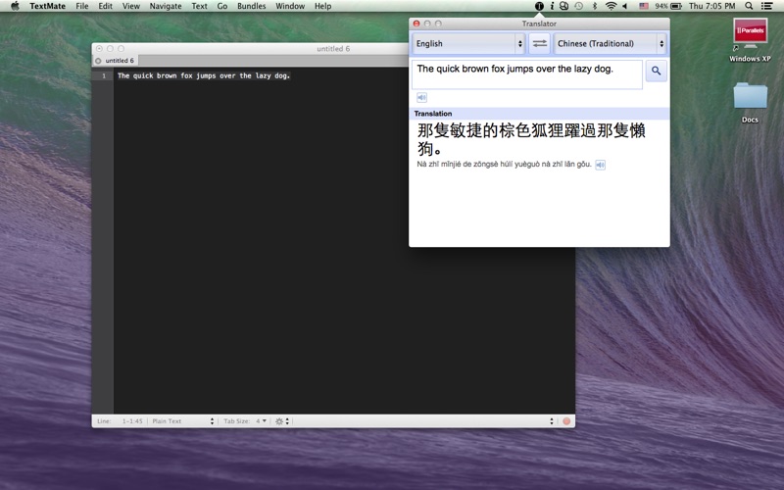Viewport: 784px width, 490px height.
Task: Toggle macro recording red button
Action: pyautogui.click(x=566, y=421)
